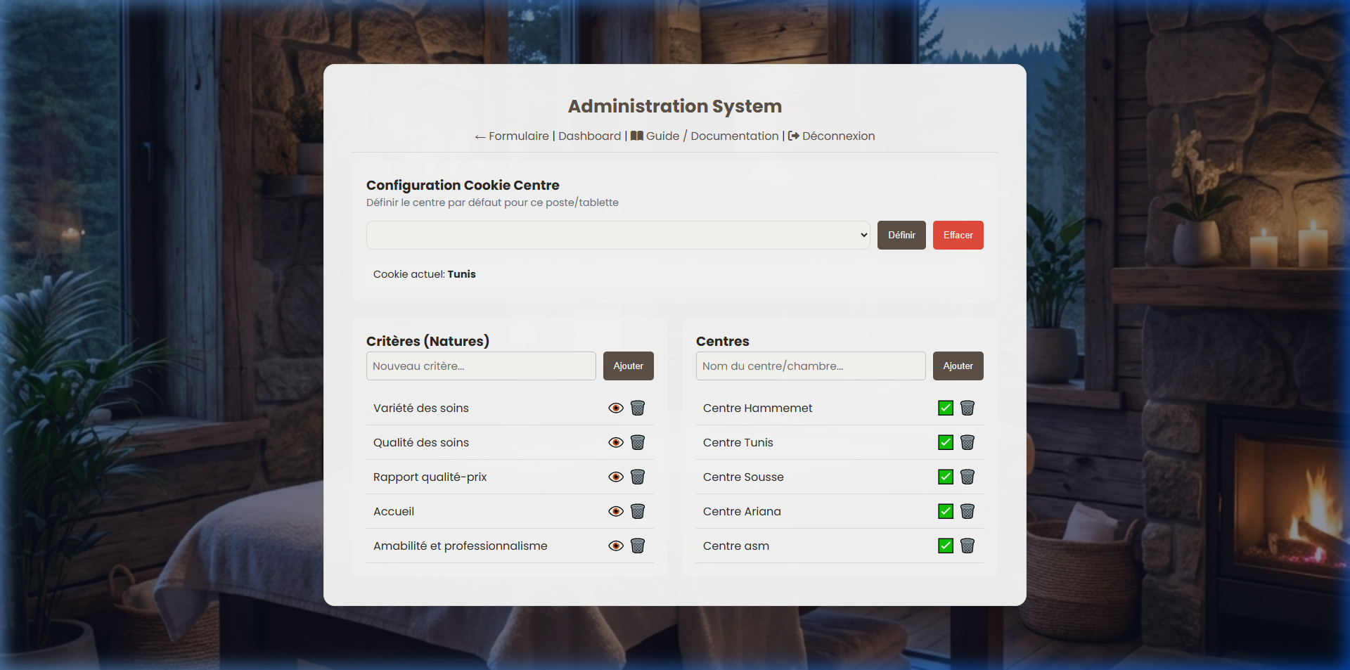Toggle visibility of Amabilité et professionnalisme

(x=616, y=546)
